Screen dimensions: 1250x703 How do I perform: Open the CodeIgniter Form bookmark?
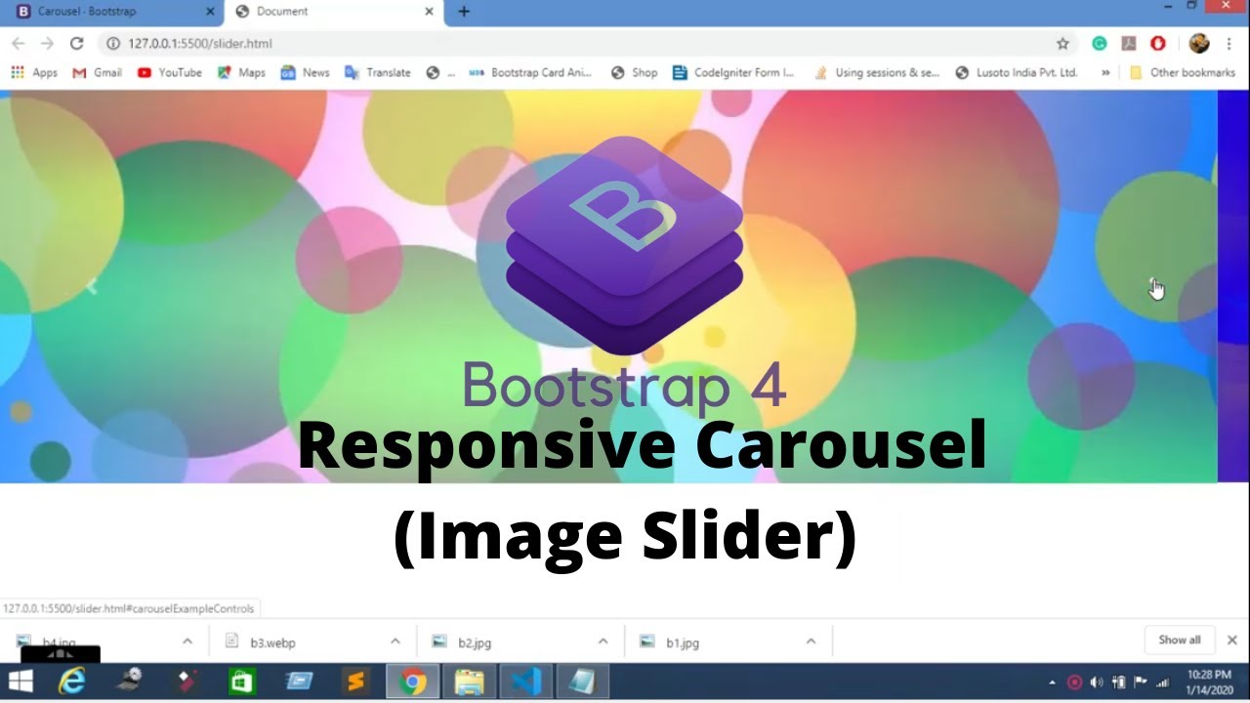pos(734,72)
